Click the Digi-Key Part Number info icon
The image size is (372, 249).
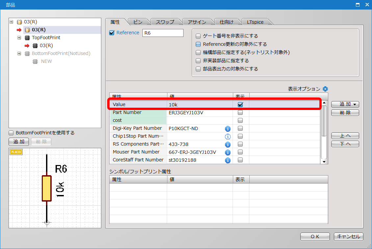[x=228, y=128]
